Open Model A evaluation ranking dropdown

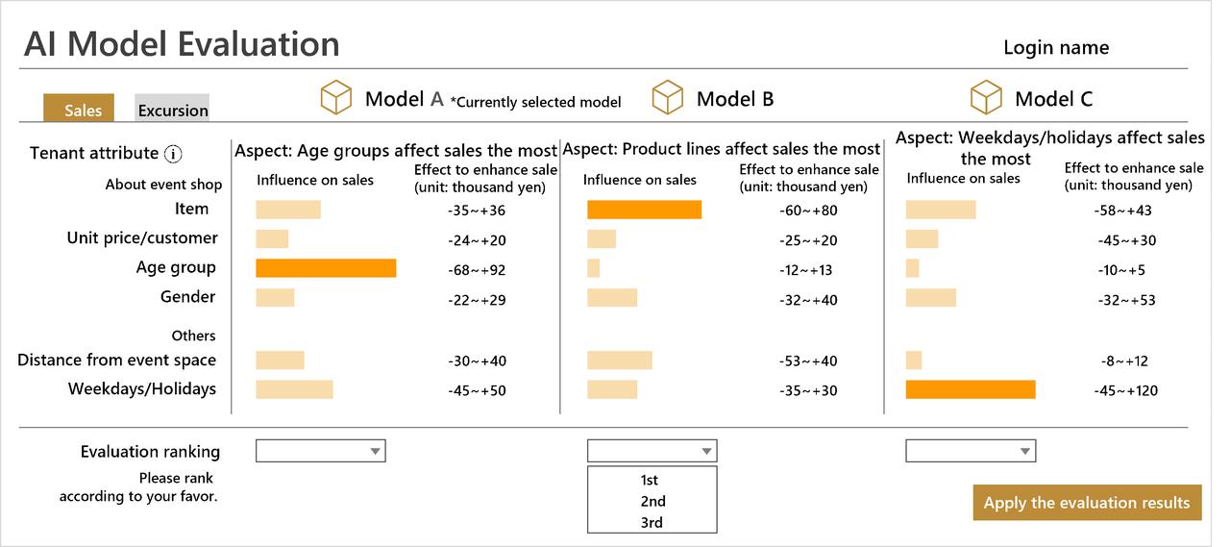point(321,451)
